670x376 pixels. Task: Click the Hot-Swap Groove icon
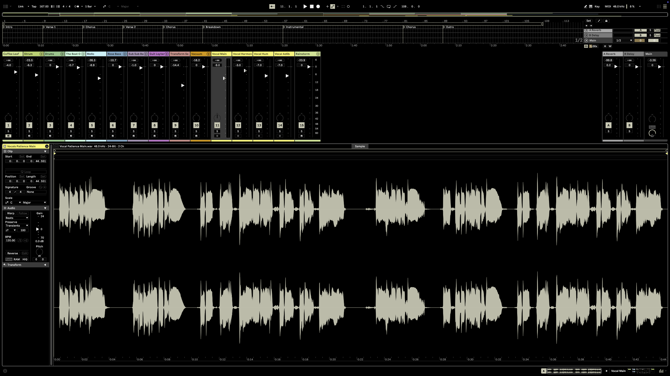40,187
